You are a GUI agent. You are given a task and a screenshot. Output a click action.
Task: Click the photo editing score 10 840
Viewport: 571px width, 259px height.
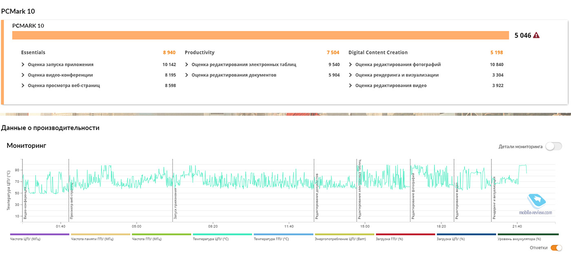click(x=497, y=64)
